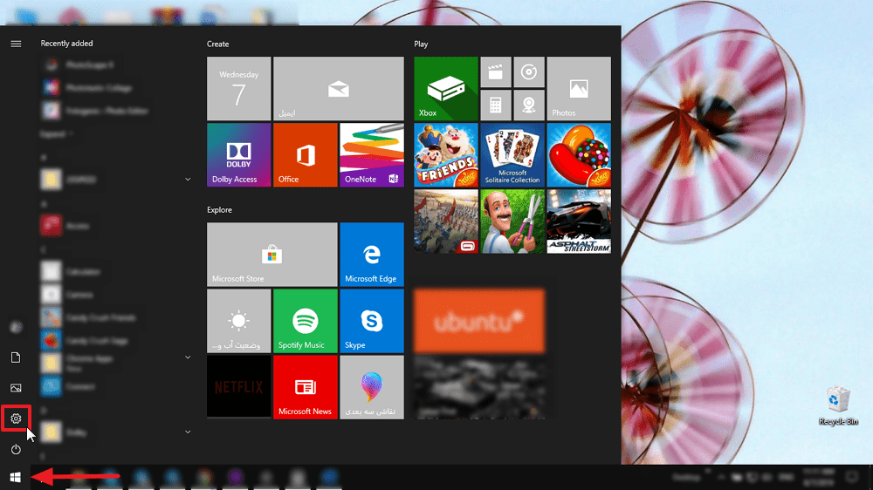The height and width of the screenshot is (490, 873).
Task: Open the Netflix tile
Action: tap(239, 387)
